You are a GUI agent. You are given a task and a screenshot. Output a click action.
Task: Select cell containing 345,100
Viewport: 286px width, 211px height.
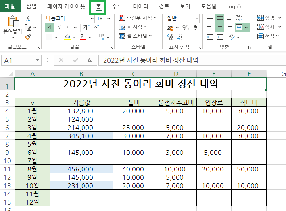pos(81,136)
